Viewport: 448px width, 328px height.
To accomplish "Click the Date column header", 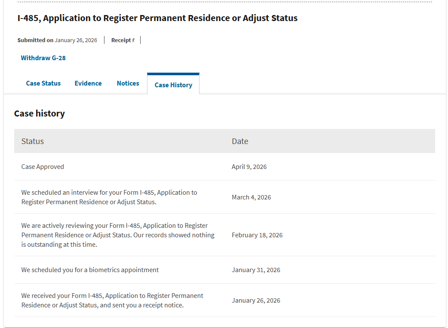I will 240,141.
